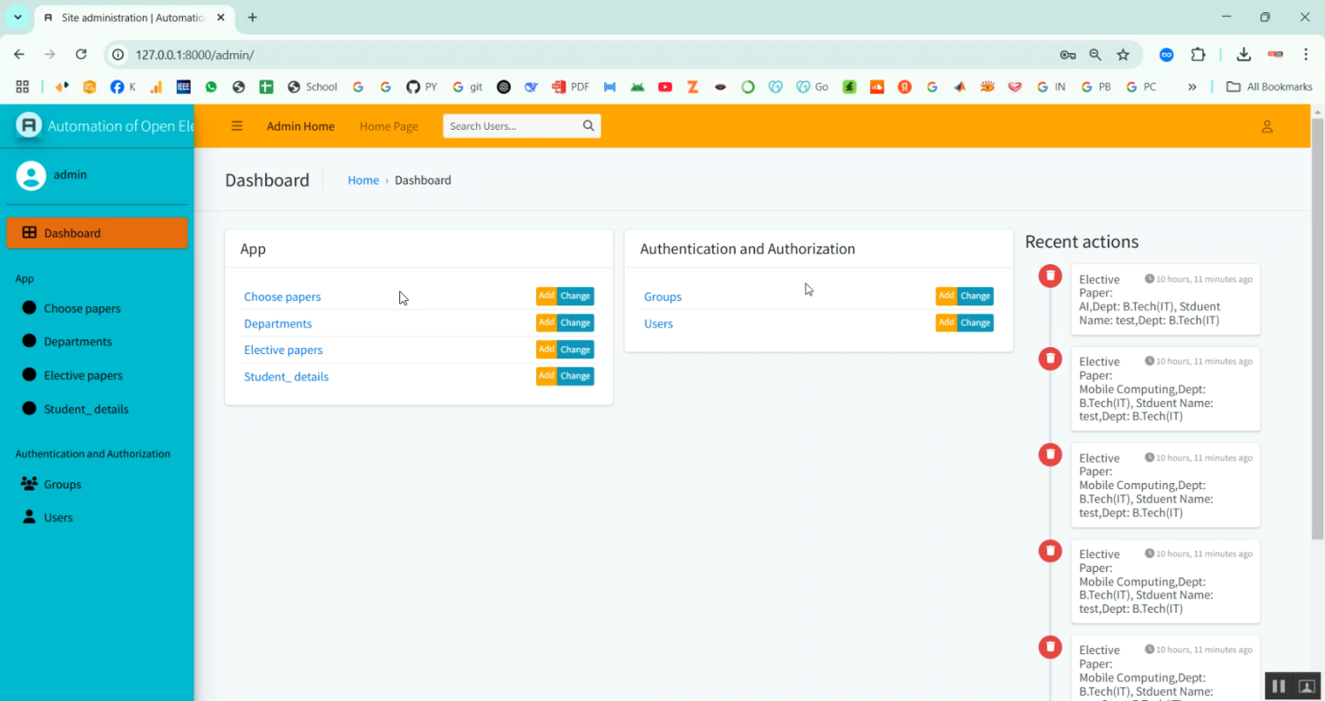Click the page vertical scrollbar

pyautogui.click(x=1317, y=327)
